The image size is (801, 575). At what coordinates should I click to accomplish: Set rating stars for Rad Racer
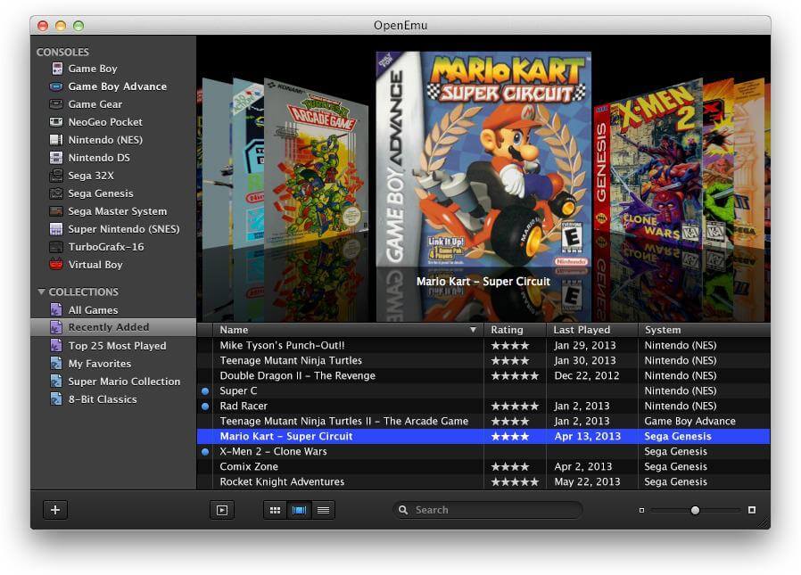click(x=515, y=407)
